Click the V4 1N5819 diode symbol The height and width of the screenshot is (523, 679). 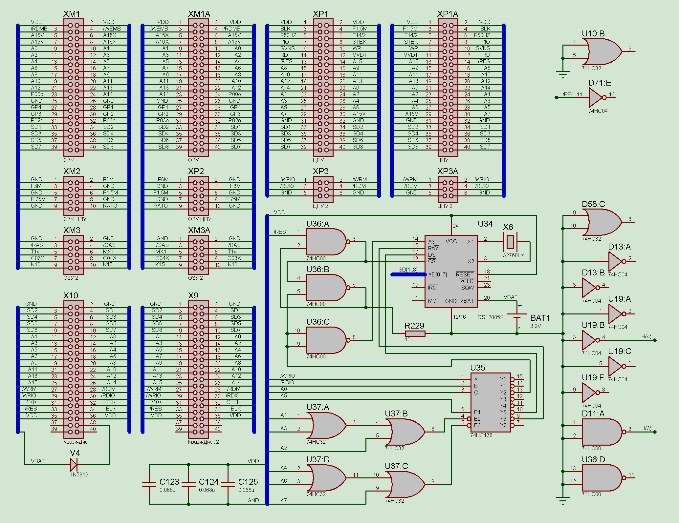[x=74, y=465]
